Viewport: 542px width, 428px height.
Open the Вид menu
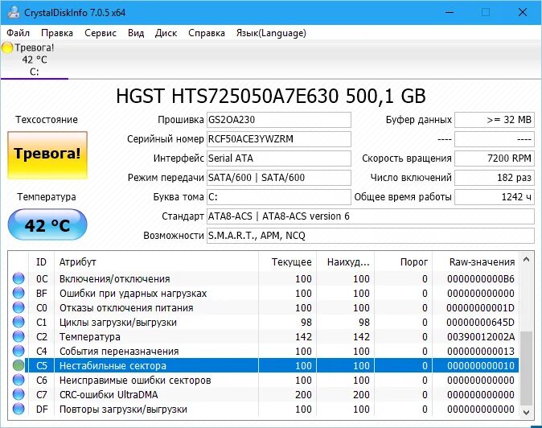(136, 33)
